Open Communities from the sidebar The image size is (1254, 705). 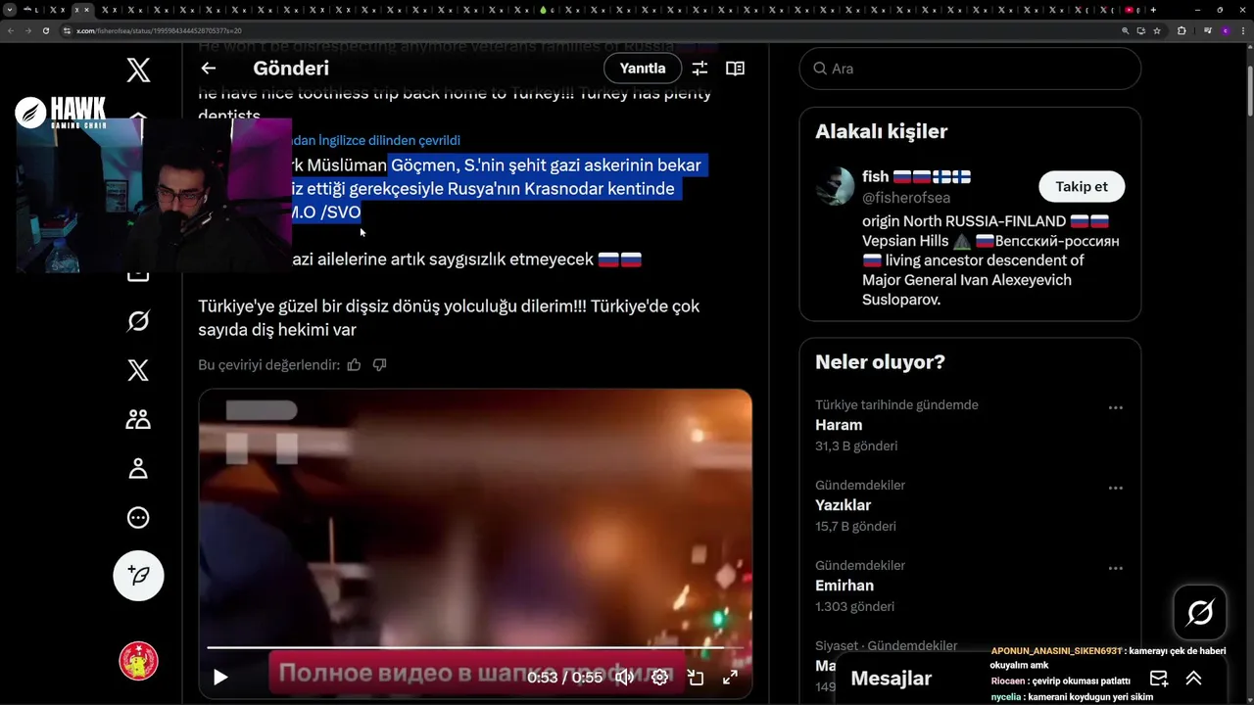pos(138,419)
